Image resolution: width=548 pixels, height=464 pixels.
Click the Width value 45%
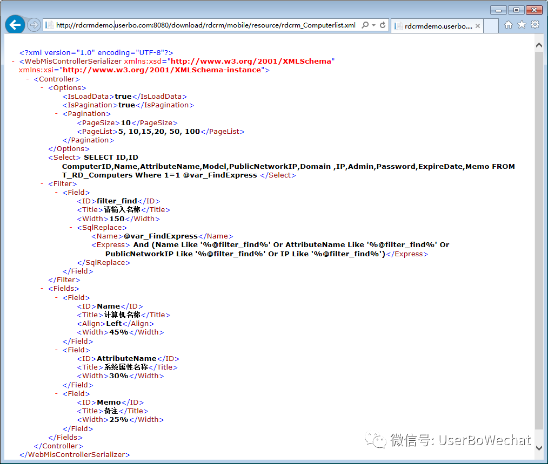(x=119, y=332)
